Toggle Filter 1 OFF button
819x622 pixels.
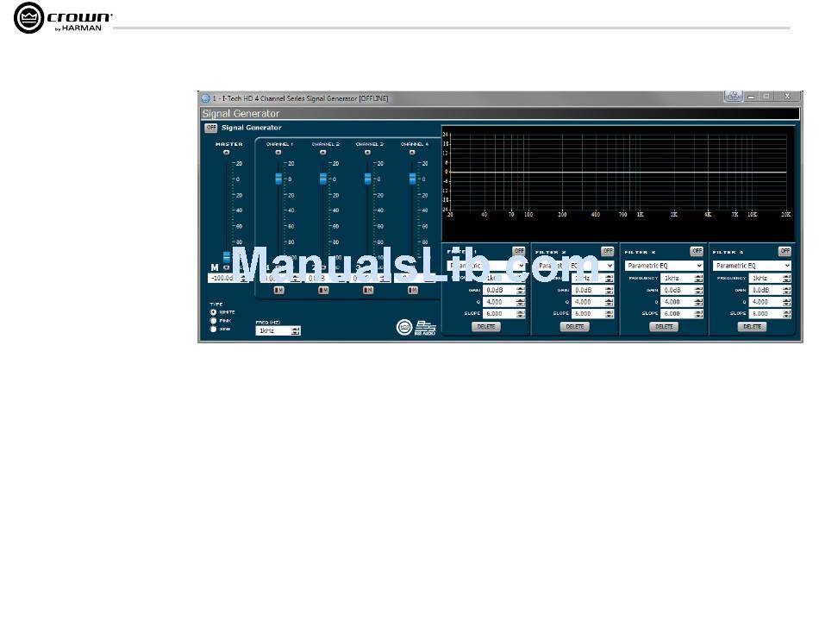point(519,251)
